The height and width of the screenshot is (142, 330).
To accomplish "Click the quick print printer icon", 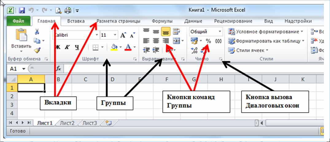I will (68, 10).
